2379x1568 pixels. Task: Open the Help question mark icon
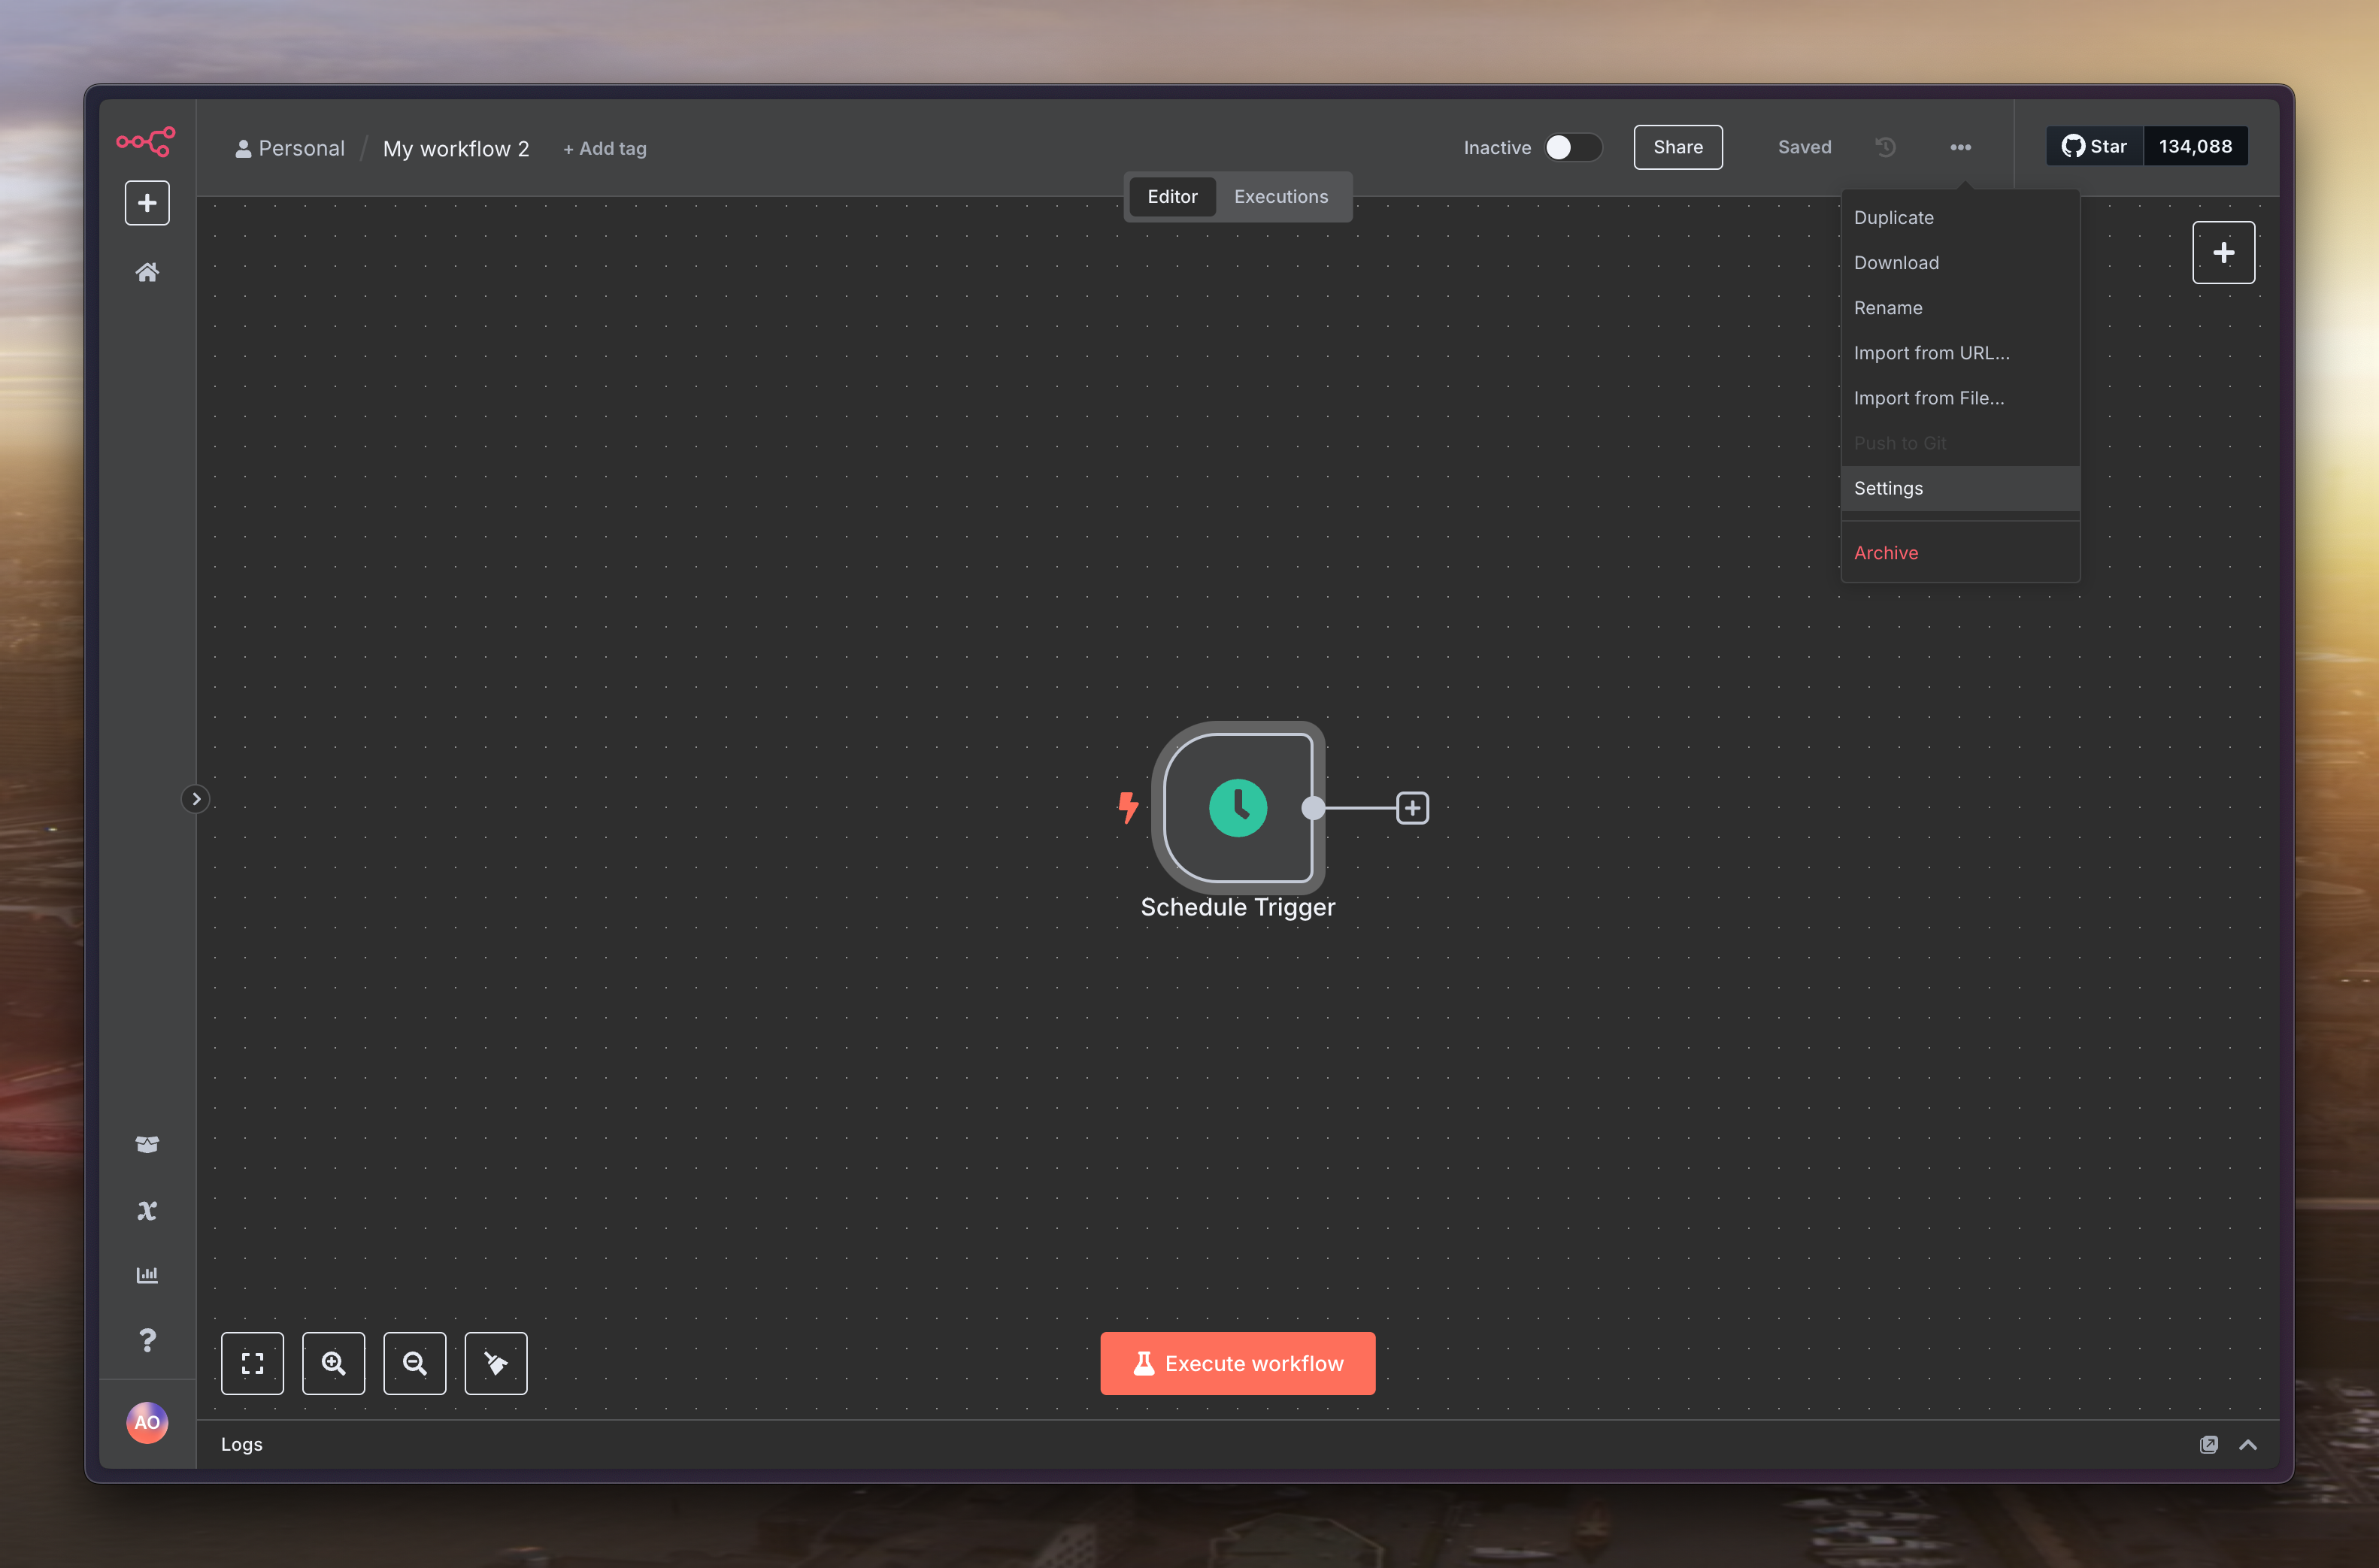[x=147, y=1340]
